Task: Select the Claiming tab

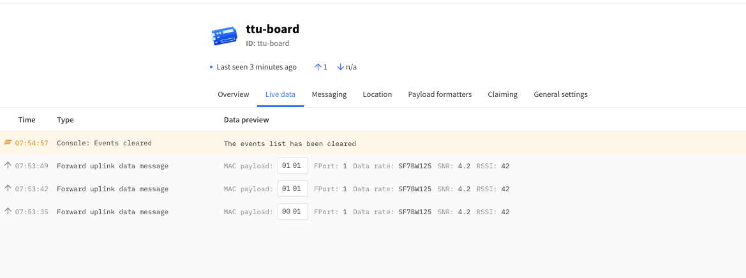Action: (502, 94)
